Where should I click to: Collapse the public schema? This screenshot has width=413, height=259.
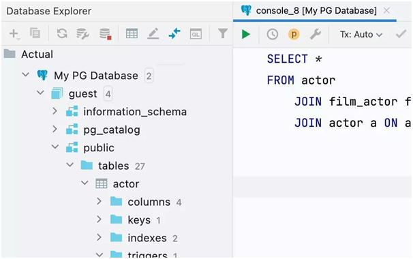[55, 147]
